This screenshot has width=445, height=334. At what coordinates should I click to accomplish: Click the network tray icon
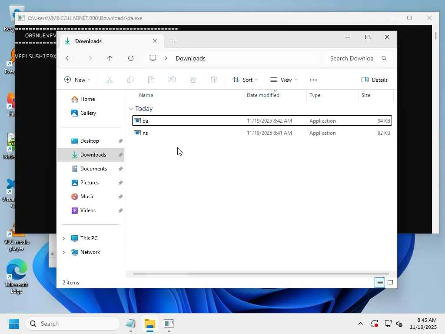pyautogui.click(x=388, y=324)
